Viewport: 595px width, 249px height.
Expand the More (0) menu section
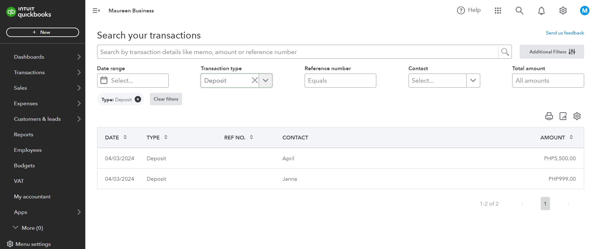(x=28, y=228)
